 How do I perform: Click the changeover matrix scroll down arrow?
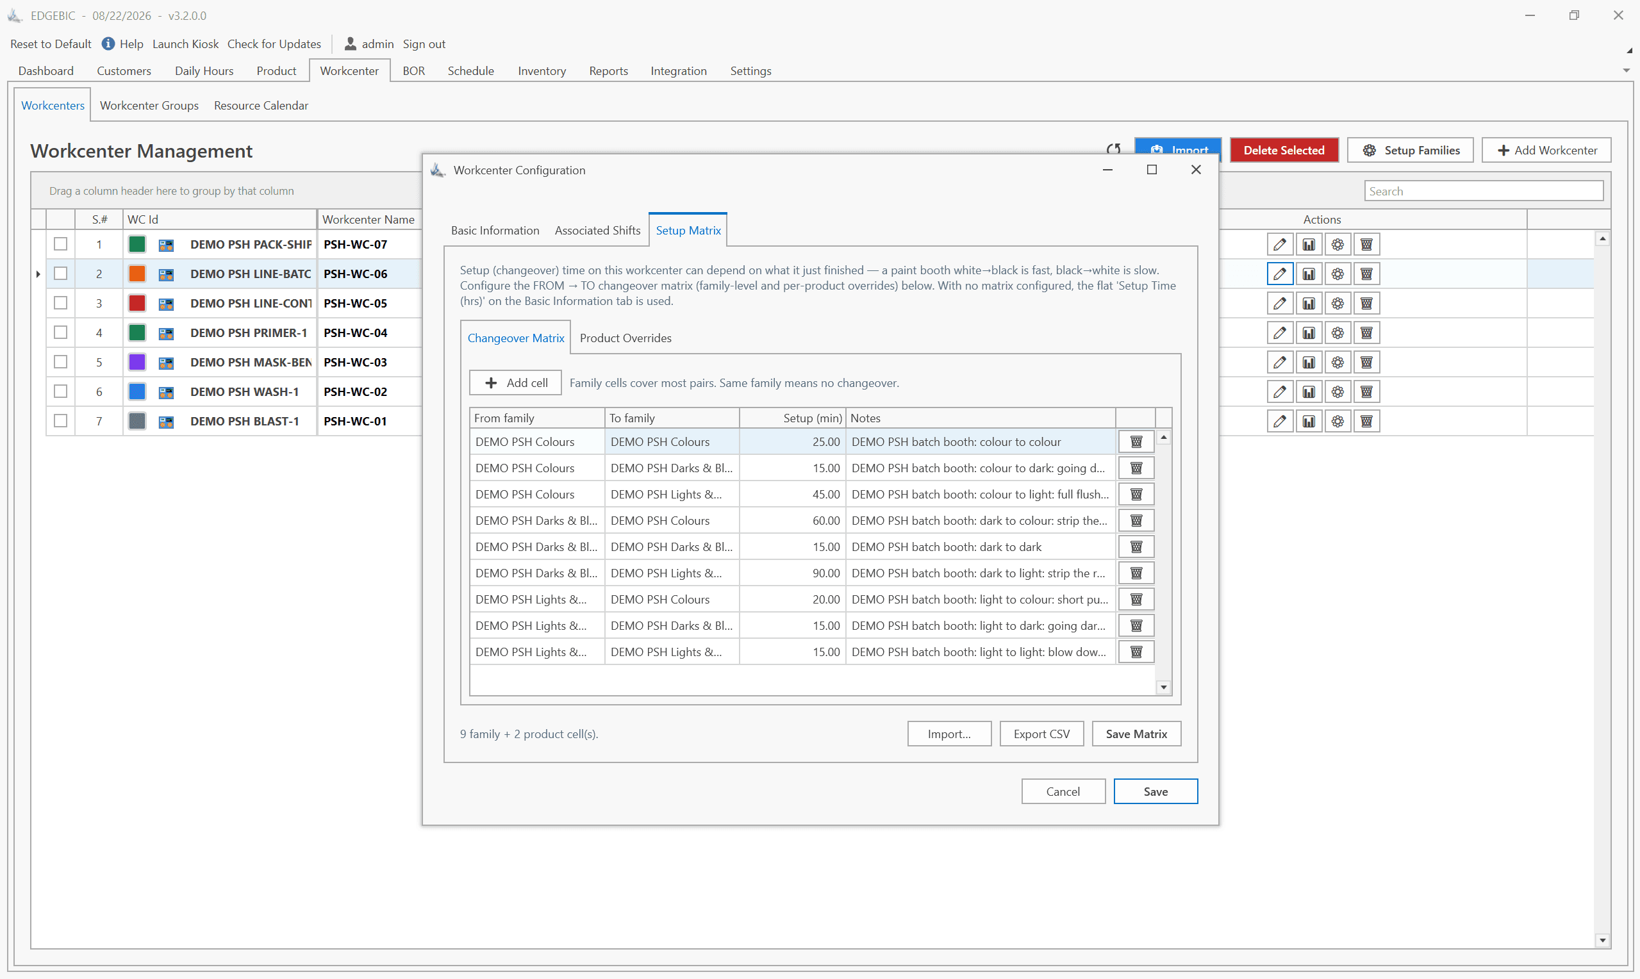pyautogui.click(x=1164, y=688)
